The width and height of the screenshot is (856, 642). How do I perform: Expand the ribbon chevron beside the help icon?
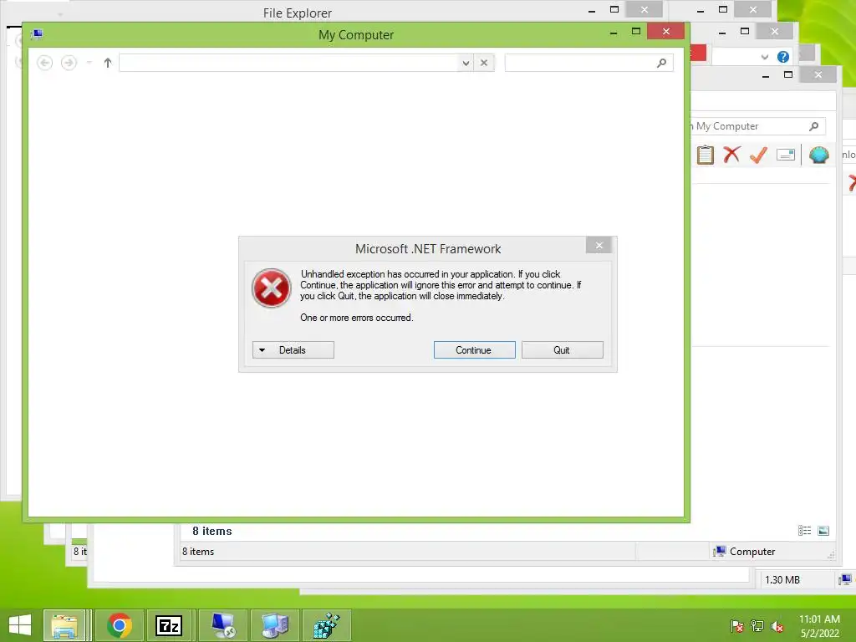pos(765,57)
